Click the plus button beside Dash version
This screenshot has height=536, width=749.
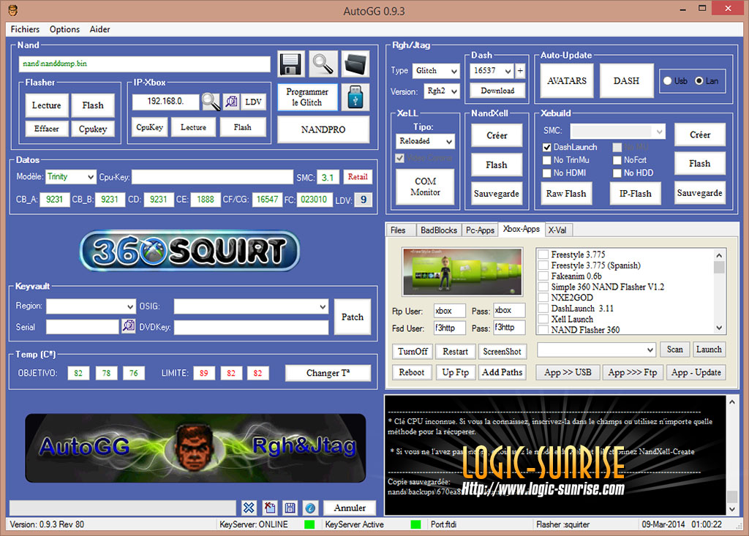coord(520,71)
